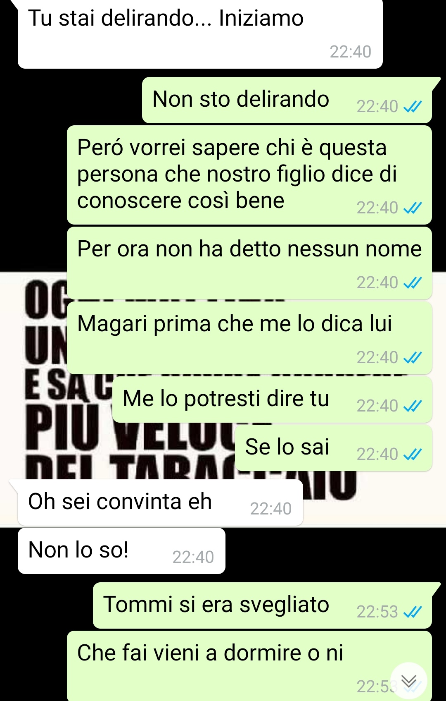446x701 pixels.
Task: Select 'Me lo potresti dire tu' message text
Action: coord(226,399)
